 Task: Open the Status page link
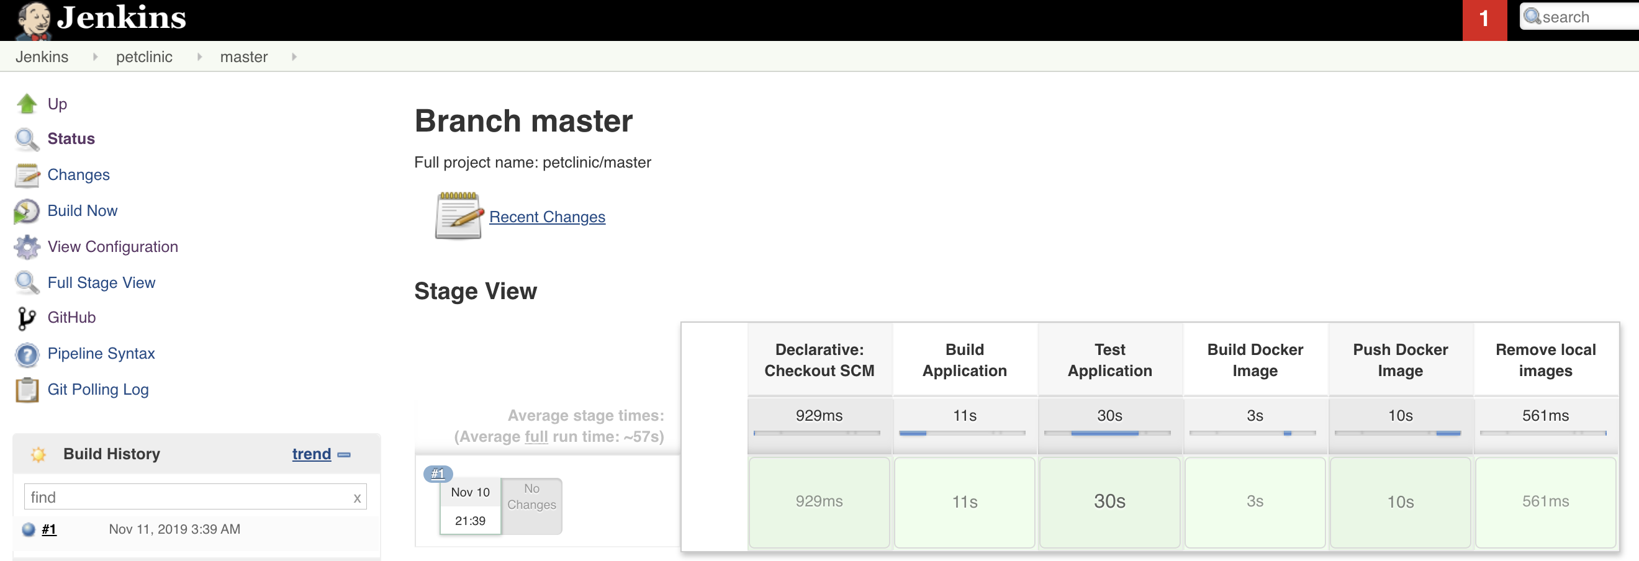tap(71, 138)
